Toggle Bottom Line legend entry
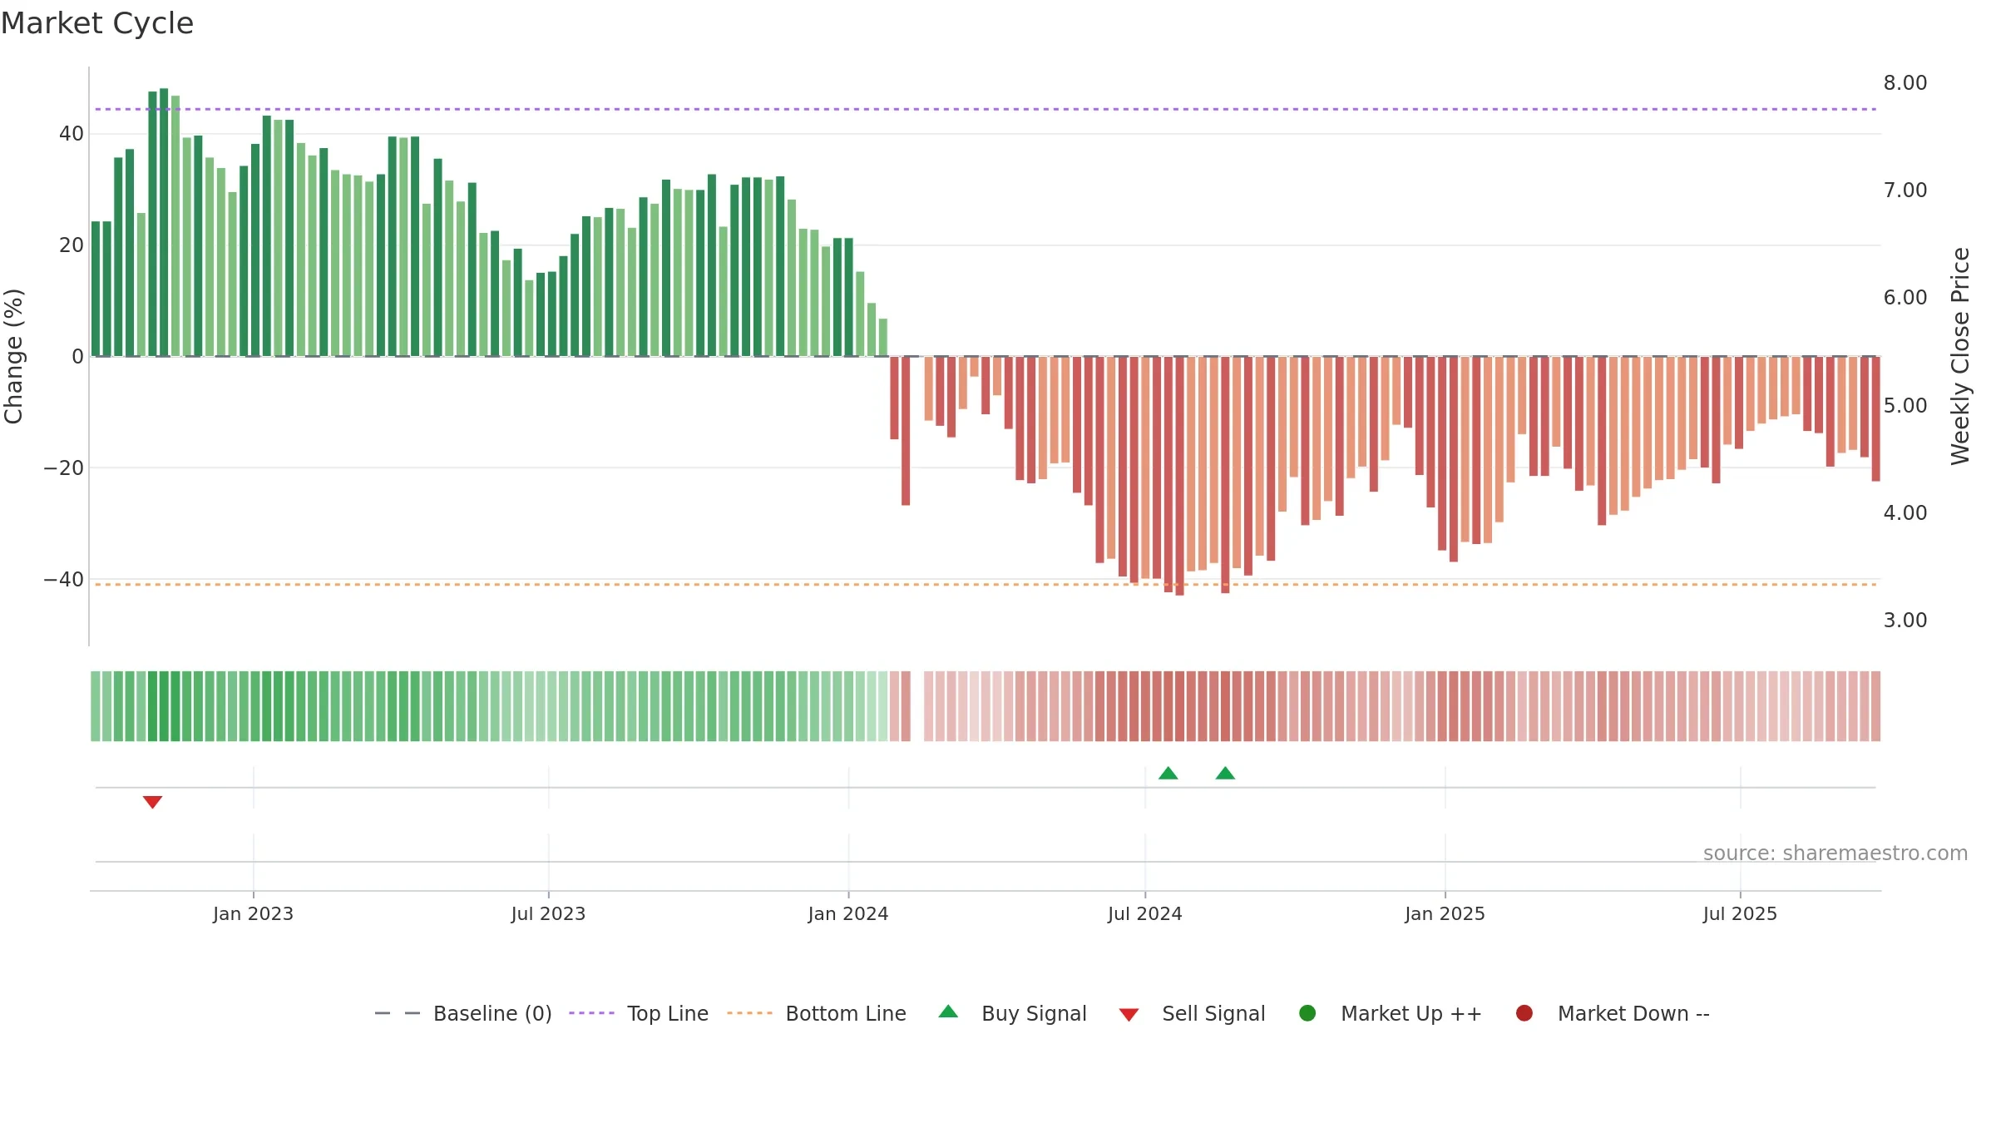This screenshot has height=1123, width=1996. point(817,1013)
